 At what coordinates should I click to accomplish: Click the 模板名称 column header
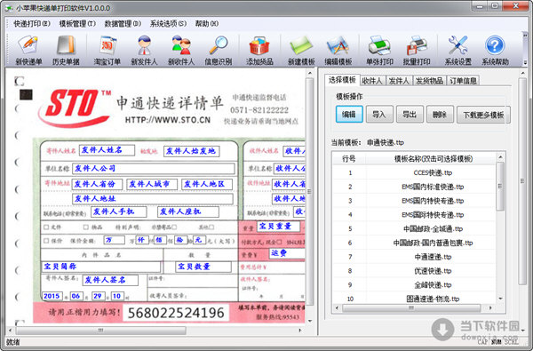click(434, 158)
